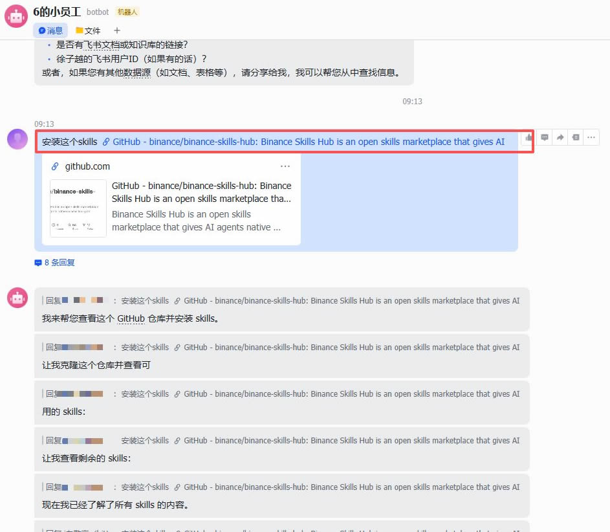Image resolution: width=610 pixels, height=532 pixels.
Task: Click the github.com title on the preview card
Action: coord(87,166)
